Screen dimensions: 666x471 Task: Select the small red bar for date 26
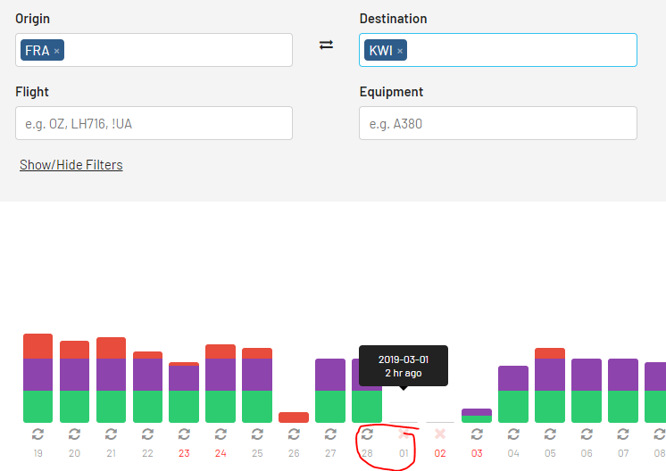(x=294, y=417)
